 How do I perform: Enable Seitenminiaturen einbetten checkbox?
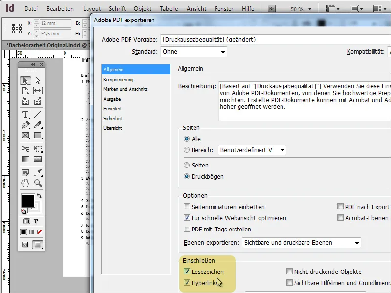click(x=187, y=207)
